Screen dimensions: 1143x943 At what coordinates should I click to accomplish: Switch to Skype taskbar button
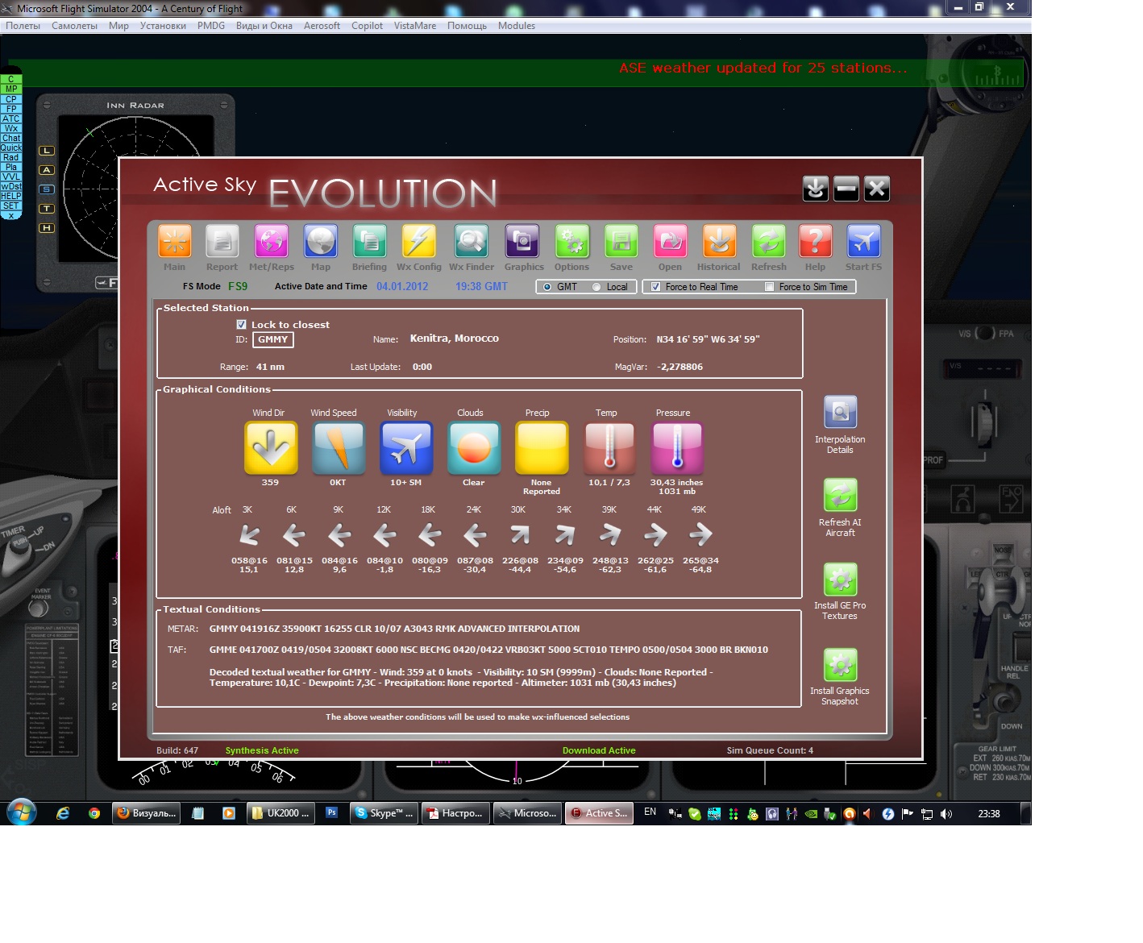384,813
